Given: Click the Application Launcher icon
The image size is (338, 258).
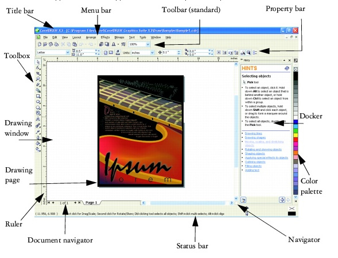Looking at the screenshot, I should [x=114, y=44].
